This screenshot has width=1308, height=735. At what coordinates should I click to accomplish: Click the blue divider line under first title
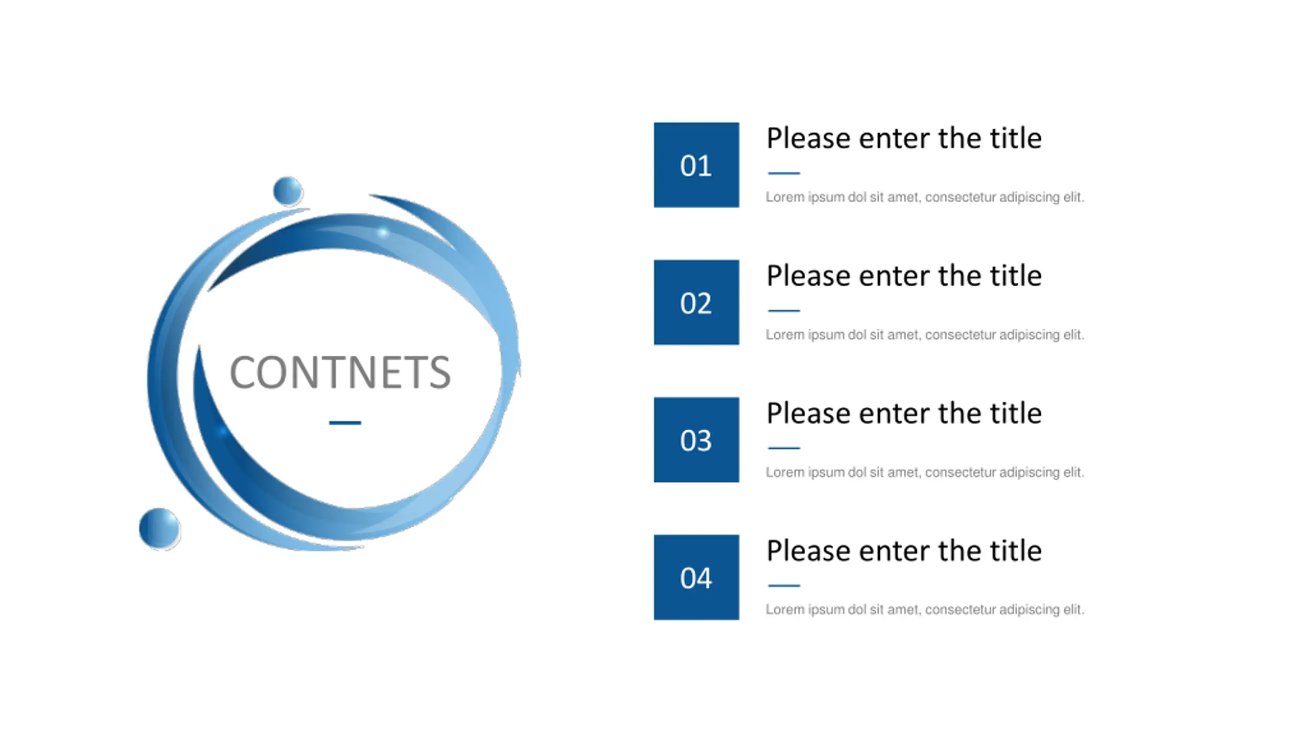[x=784, y=173]
